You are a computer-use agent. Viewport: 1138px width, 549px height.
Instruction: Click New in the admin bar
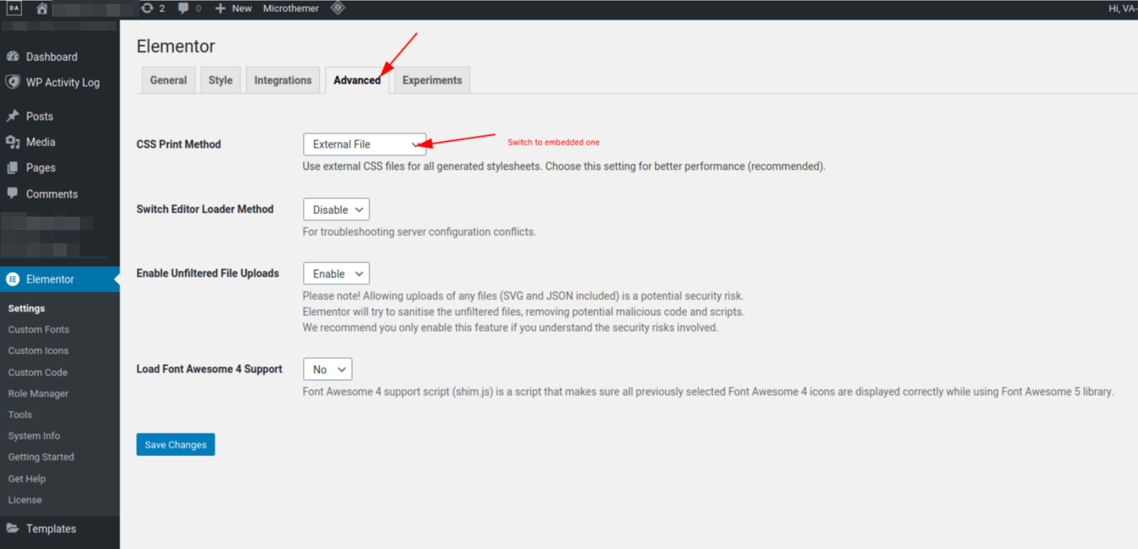tap(242, 8)
